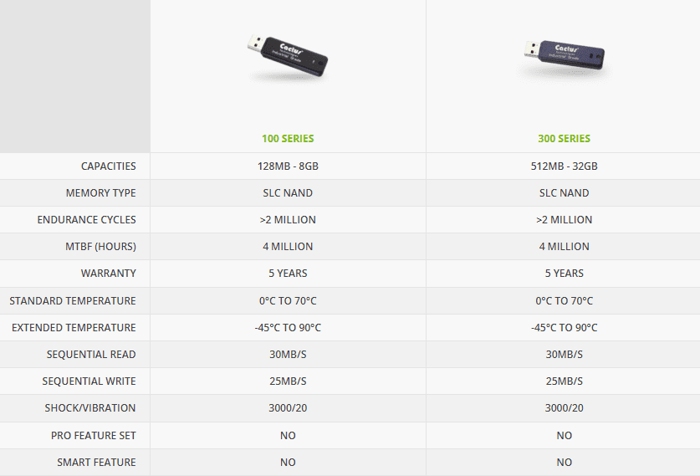This screenshot has width=700, height=476.
Task: Open the 100 SERIES link
Action: [x=288, y=138]
